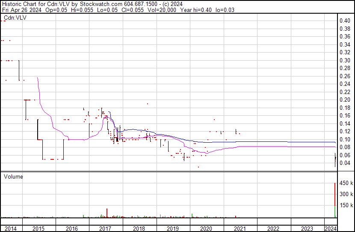The width and height of the screenshot is (355, 232).
Task: Click the 0.10 price axis label
Action: click(345, 139)
